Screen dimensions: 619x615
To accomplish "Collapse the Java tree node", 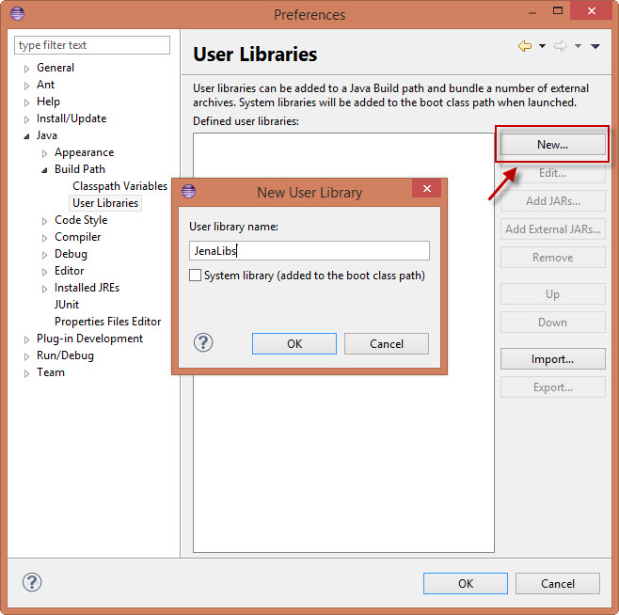I will pyautogui.click(x=27, y=136).
